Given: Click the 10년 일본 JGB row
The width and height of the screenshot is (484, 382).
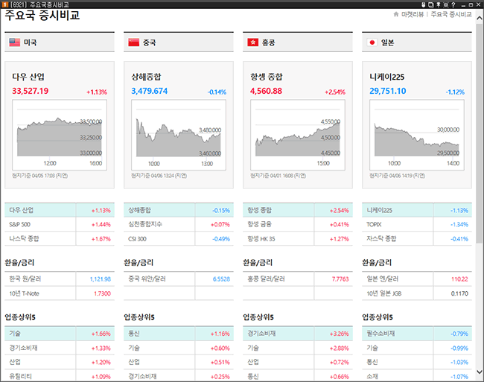Looking at the screenshot, I should pyautogui.click(x=417, y=293).
